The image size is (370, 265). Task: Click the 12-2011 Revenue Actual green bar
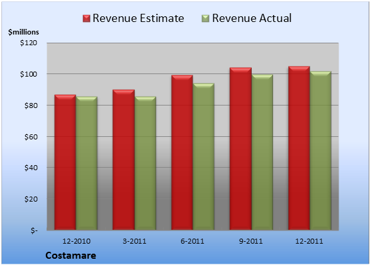tap(320, 151)
